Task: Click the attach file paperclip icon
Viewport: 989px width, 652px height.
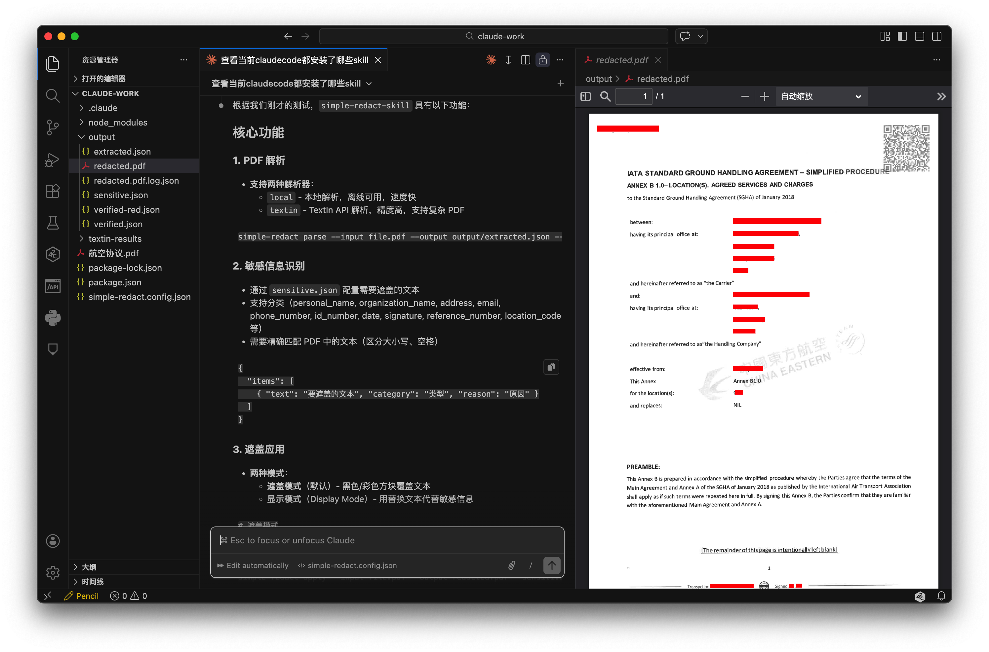Action: (x=512, y=565)
